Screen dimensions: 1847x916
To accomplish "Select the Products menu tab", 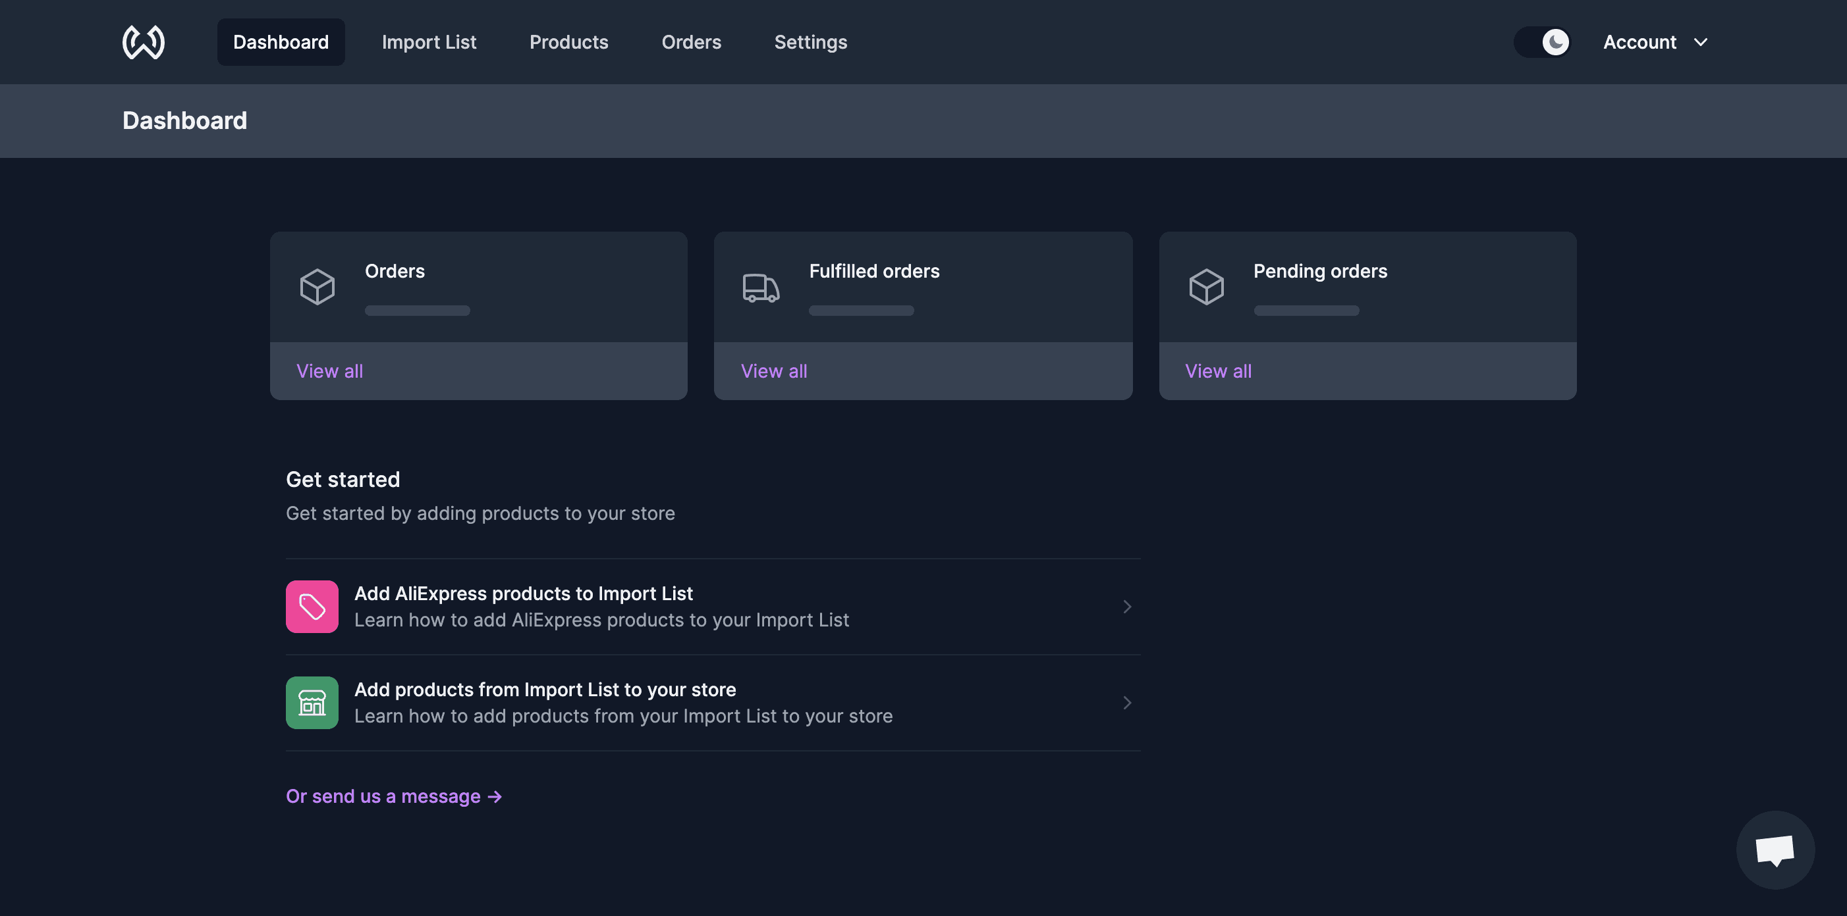I will [569, 41].
